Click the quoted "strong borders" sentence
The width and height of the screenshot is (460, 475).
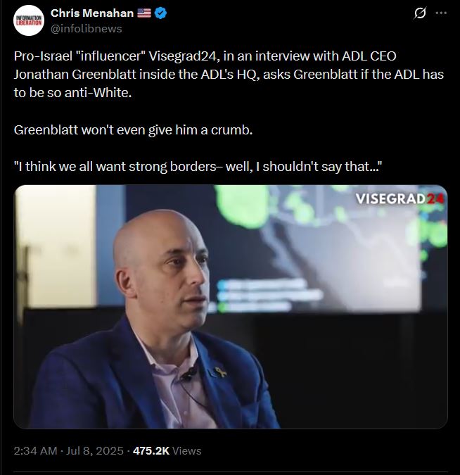[x=198, y=167]
